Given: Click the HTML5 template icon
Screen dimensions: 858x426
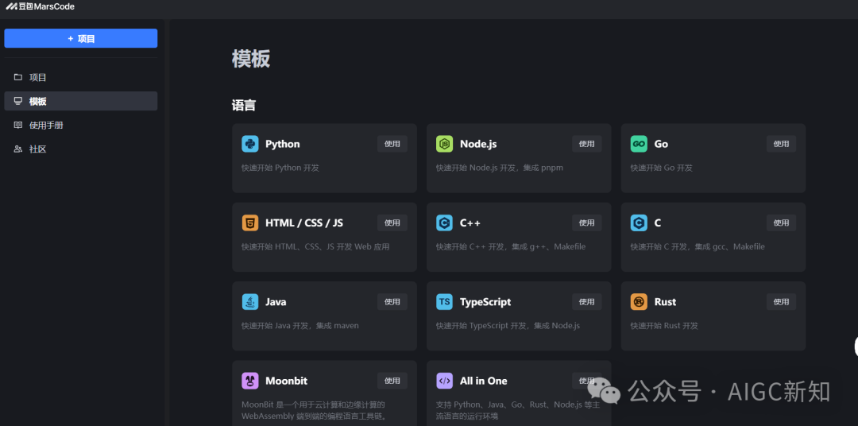Looking at the screenshot, I should (250, 223).
